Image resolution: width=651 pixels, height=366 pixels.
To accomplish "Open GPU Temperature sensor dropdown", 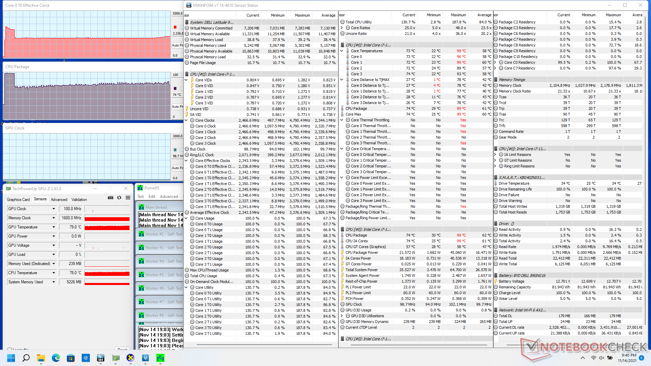I will 54,227.
